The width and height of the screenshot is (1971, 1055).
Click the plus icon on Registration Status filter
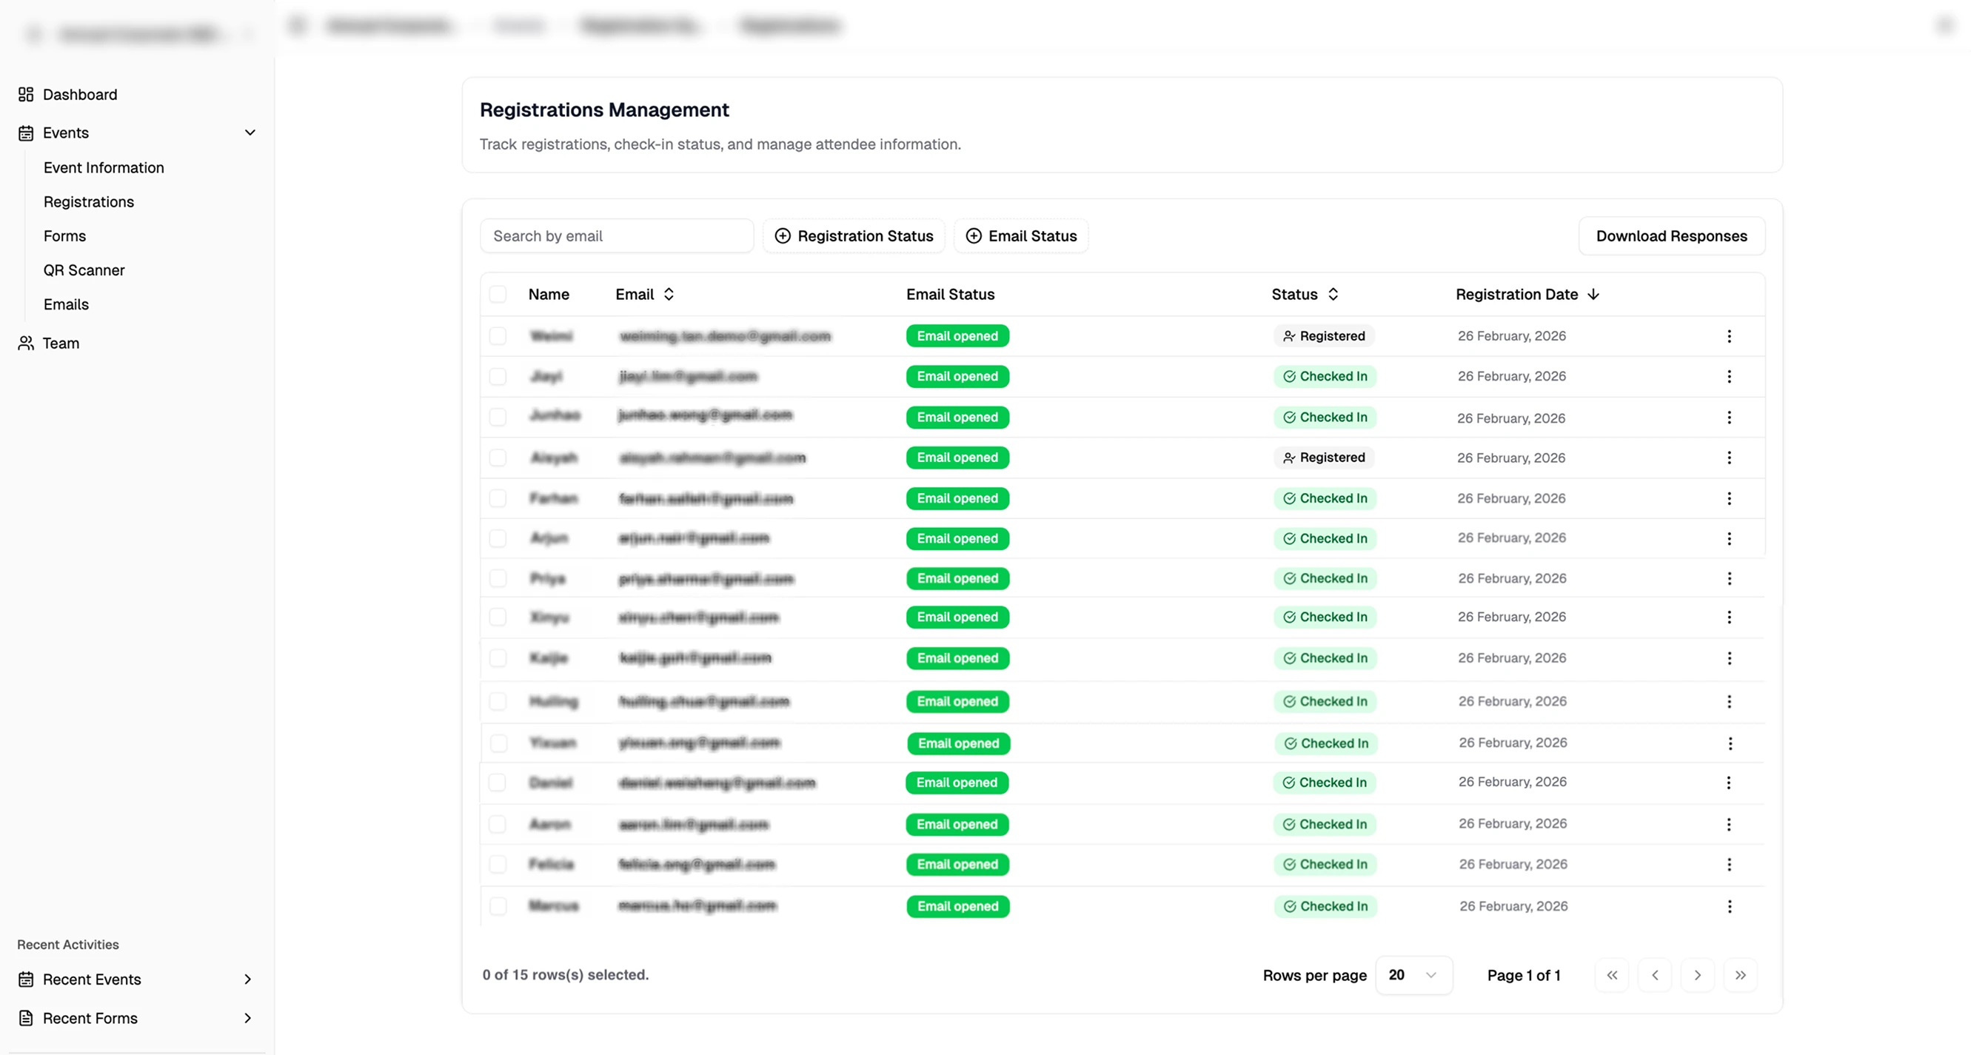click(x=783, y=235)
